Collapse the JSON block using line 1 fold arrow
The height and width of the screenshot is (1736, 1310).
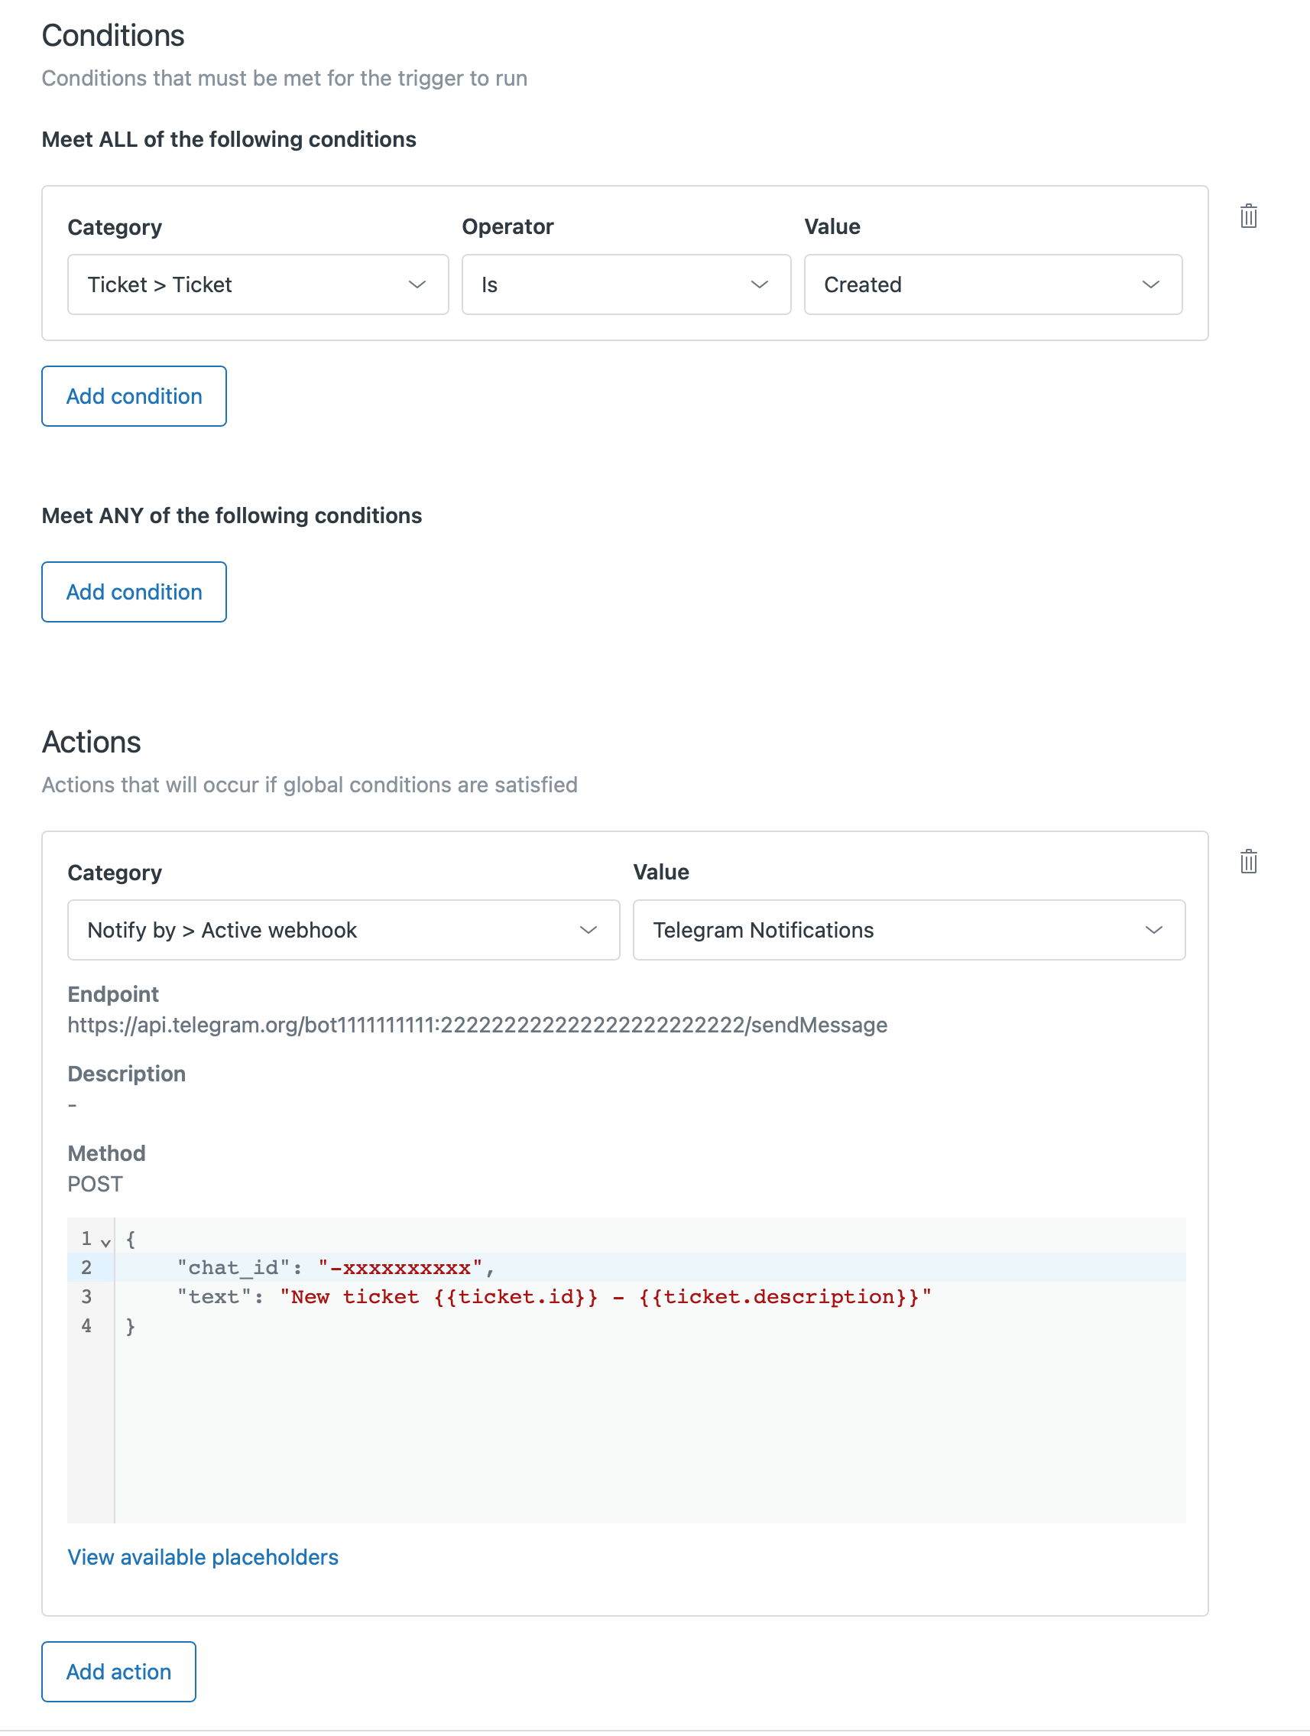tap(106, 1240)
